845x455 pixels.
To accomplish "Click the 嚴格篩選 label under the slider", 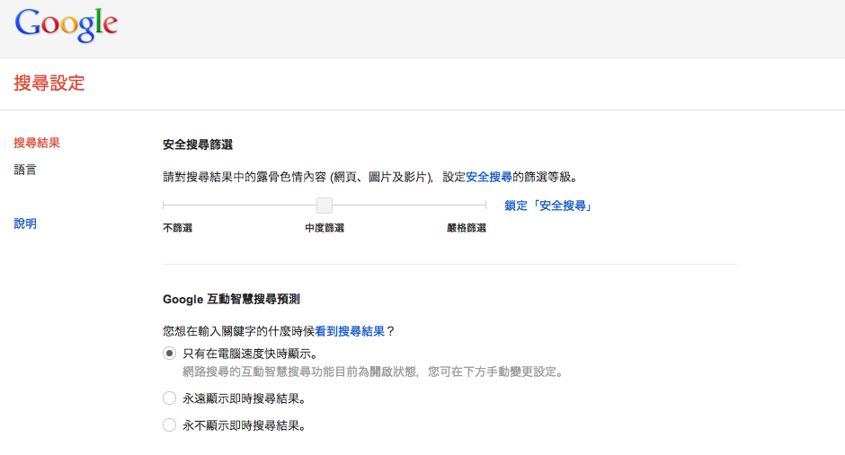I will (467, 228).
